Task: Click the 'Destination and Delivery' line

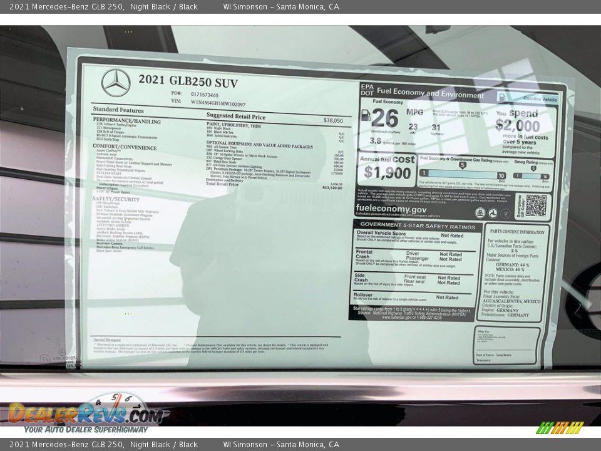Action: [225, 180]
